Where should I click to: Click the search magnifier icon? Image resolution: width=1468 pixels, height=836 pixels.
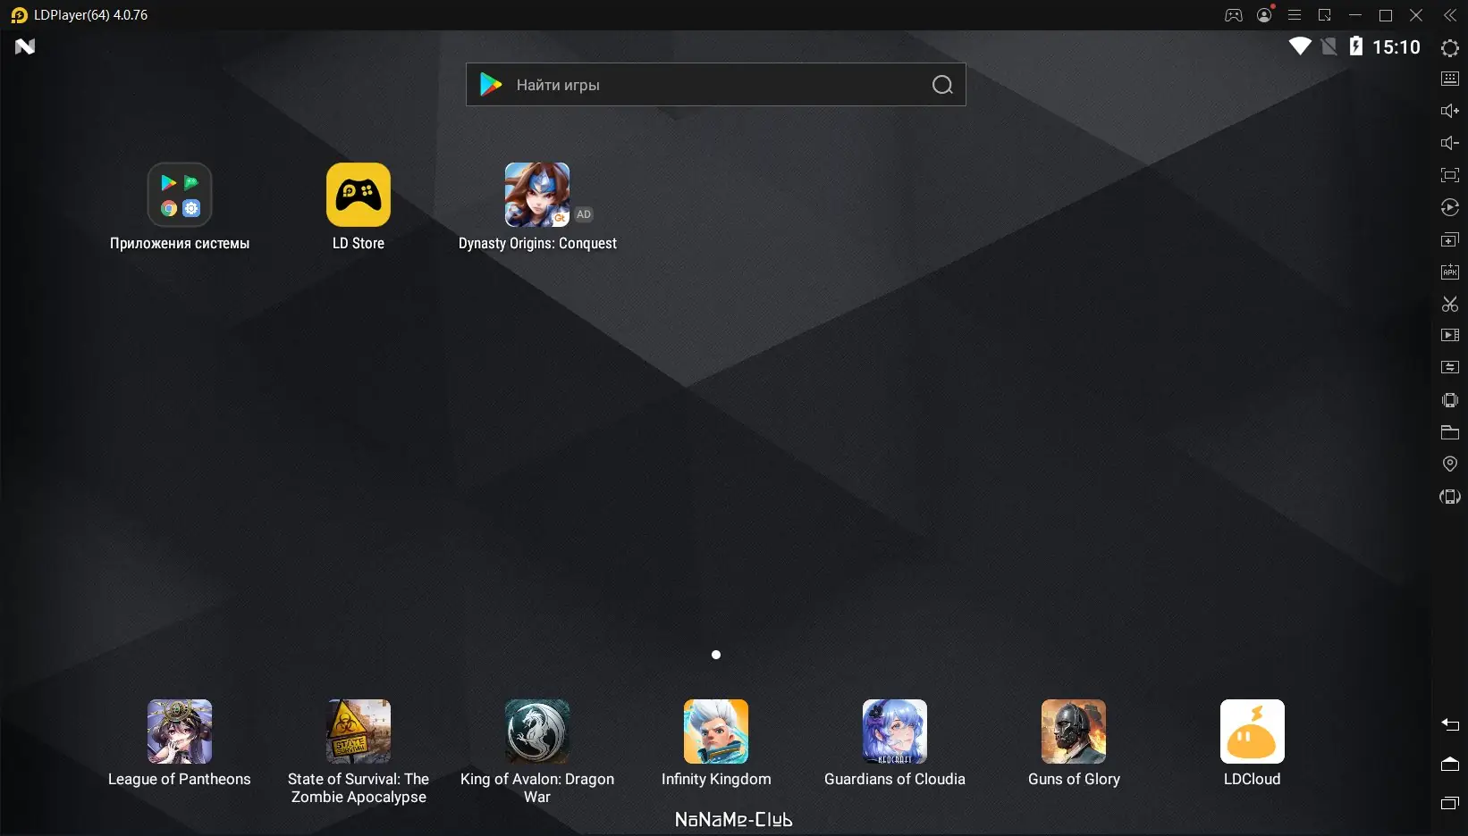[x=942, y=85]
